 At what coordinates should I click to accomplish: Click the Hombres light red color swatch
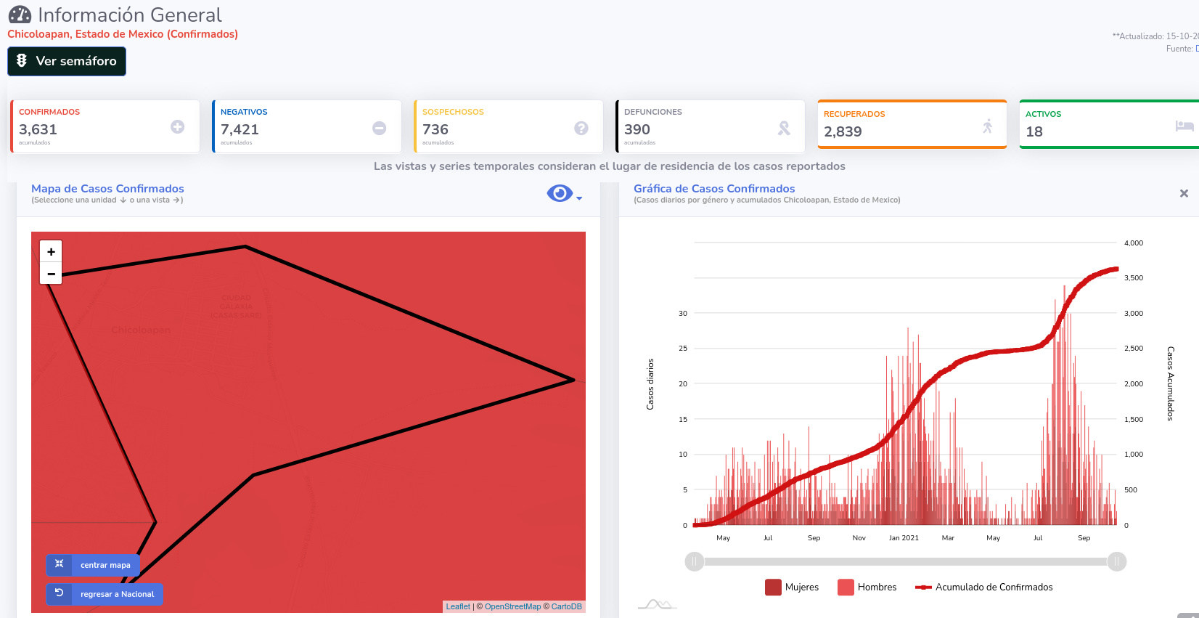(846, 587)
